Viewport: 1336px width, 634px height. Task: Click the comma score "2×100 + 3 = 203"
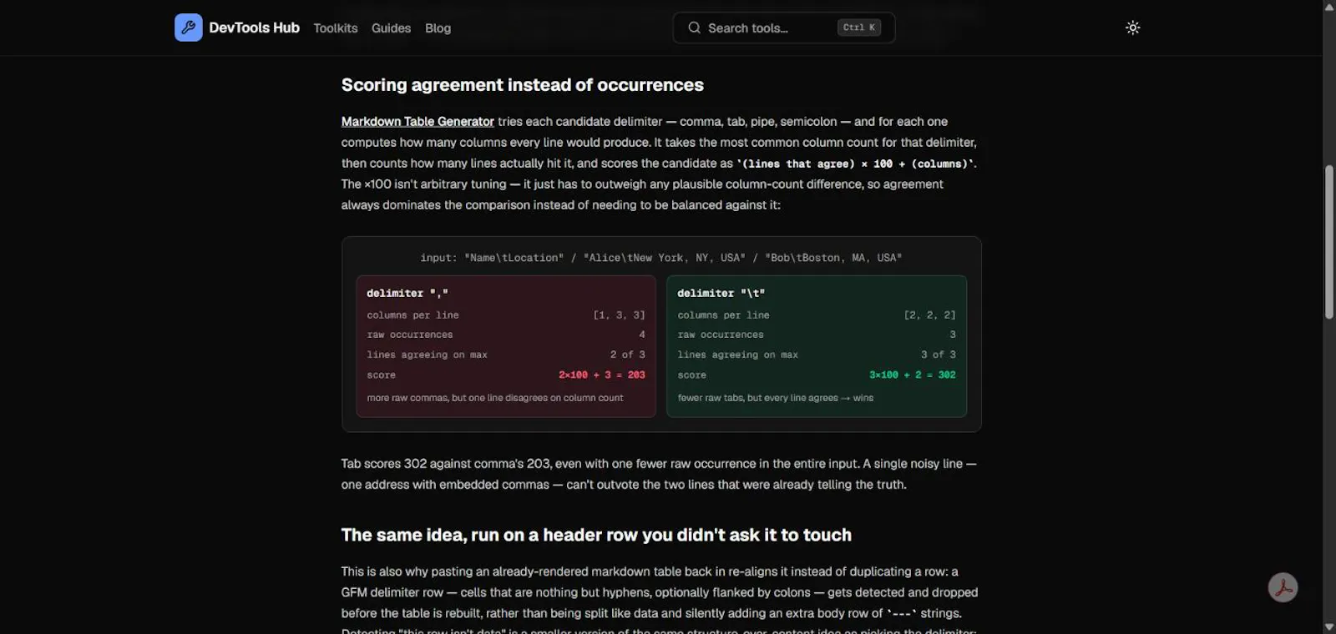click(x=602, y=375)
